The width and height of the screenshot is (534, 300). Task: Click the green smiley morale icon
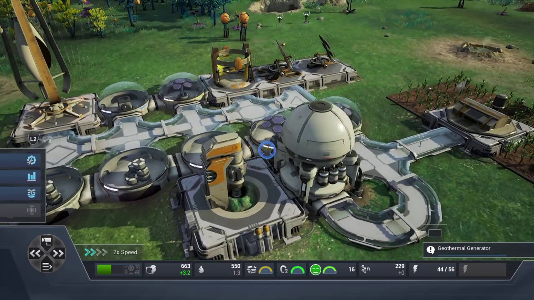pos(315,270)
